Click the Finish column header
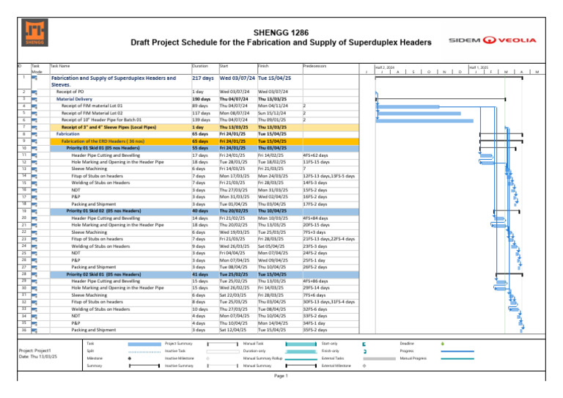 tap(263, 66)
